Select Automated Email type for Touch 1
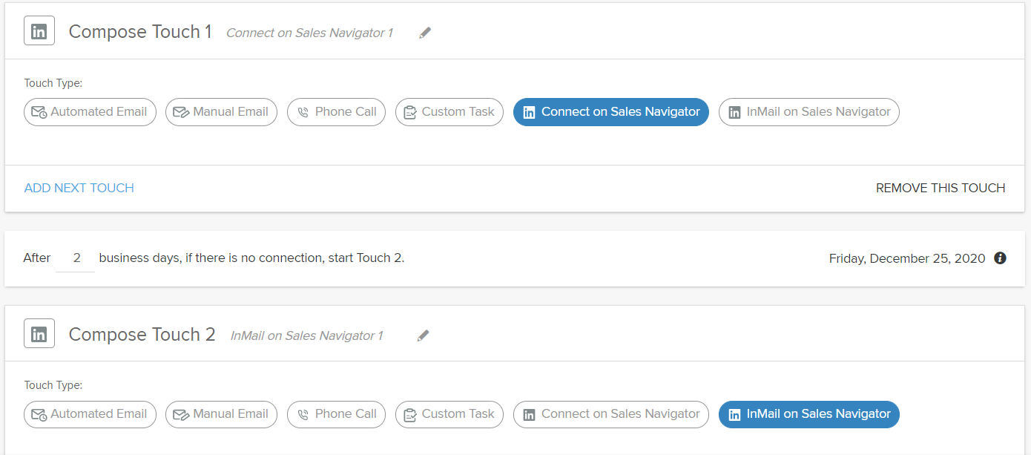Image resolution: width=1031 pixels, height=455 pixels. coord(90,112)
